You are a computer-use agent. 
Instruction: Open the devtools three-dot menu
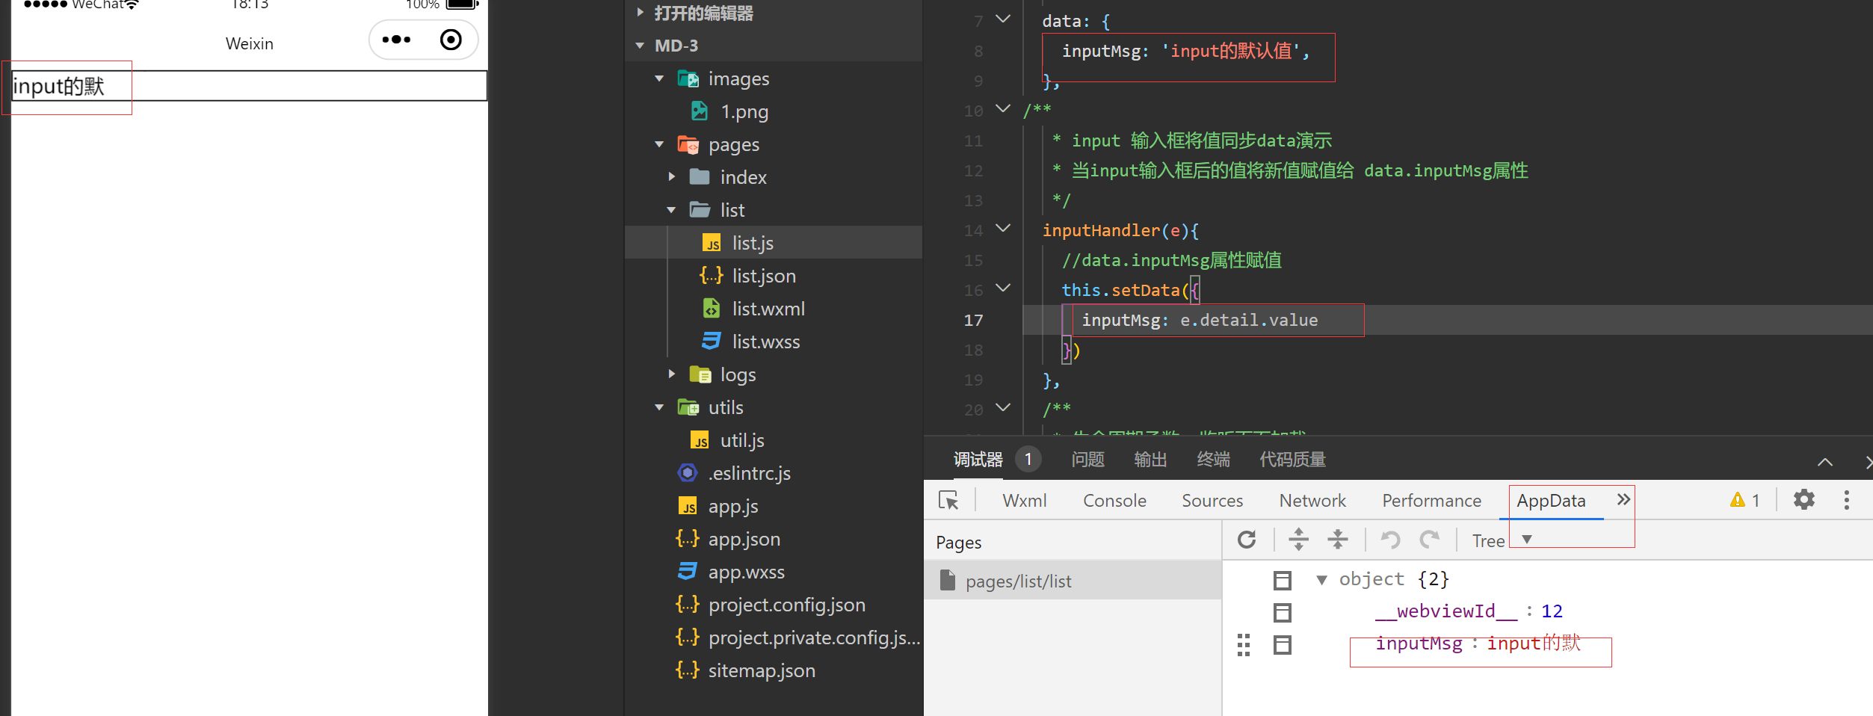pyautogui.click(x=1846, y=500)
